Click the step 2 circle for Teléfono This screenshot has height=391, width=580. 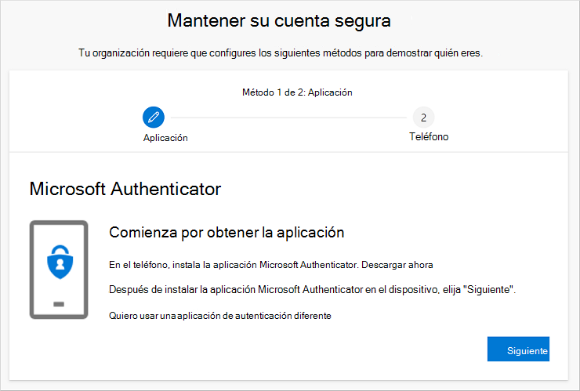click(423, 118)
